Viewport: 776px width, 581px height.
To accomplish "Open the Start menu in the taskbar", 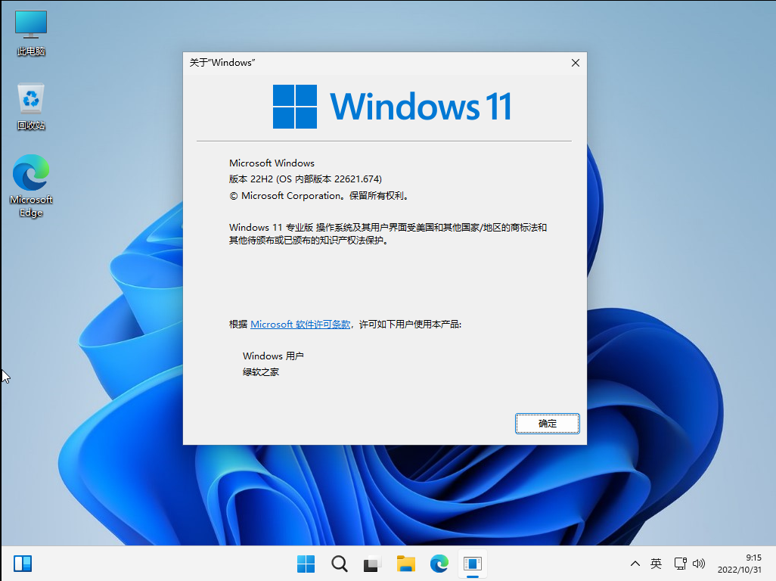I will 306,564.
